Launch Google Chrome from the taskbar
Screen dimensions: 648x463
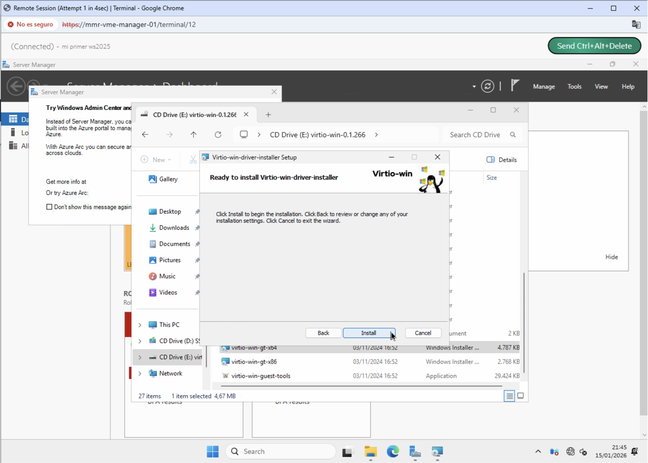coord(393,451)
